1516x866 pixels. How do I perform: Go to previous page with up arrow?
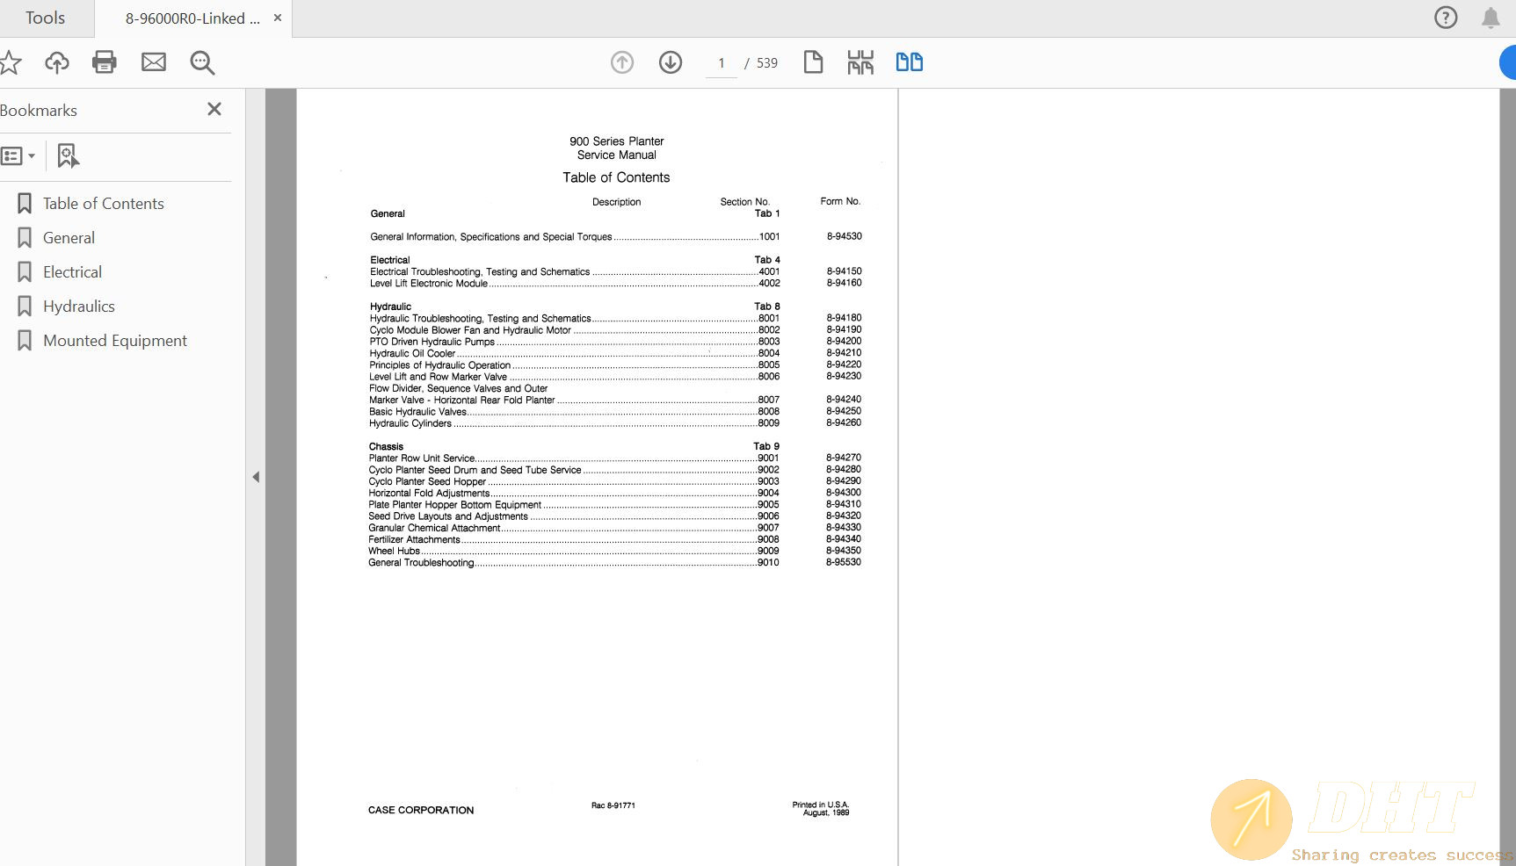pos(622,62)
